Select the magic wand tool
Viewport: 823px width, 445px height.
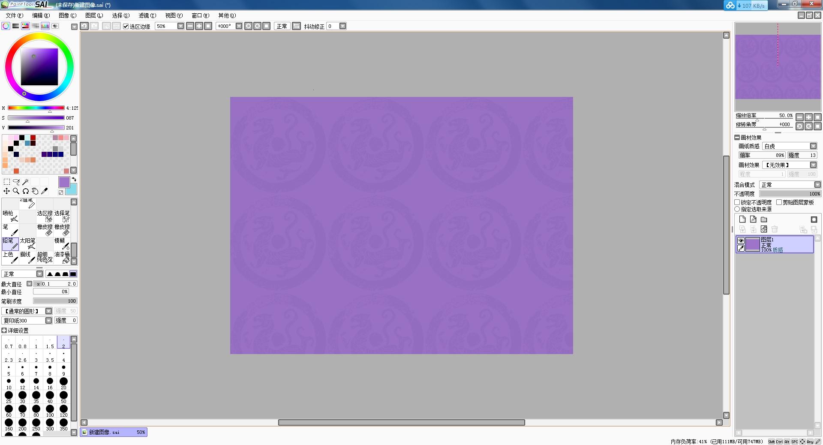coord(26,182)
